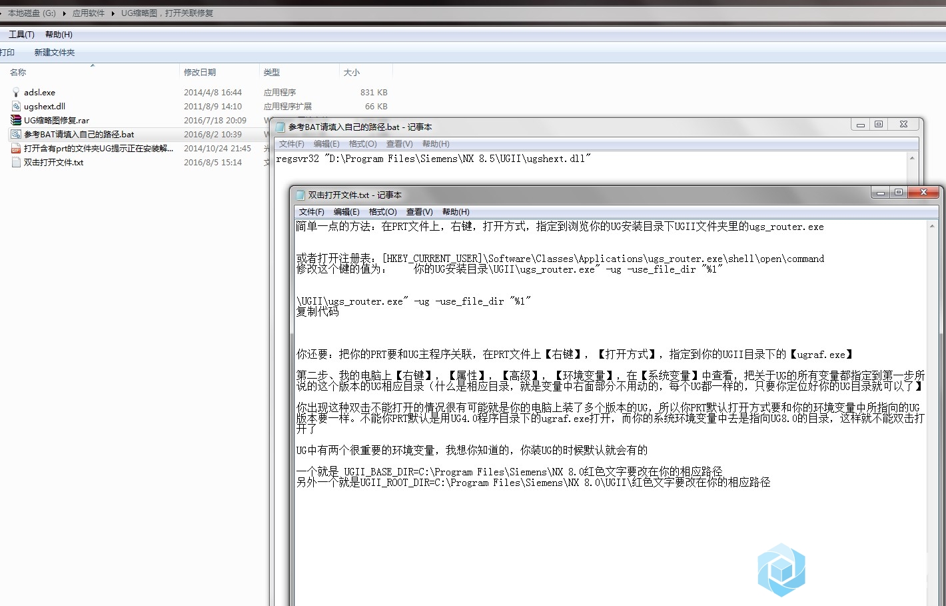Click the 2014/4/8 16:44 date cell
Image resolution: width=946 pixels, height=606 pixels.
pos(213,93)
